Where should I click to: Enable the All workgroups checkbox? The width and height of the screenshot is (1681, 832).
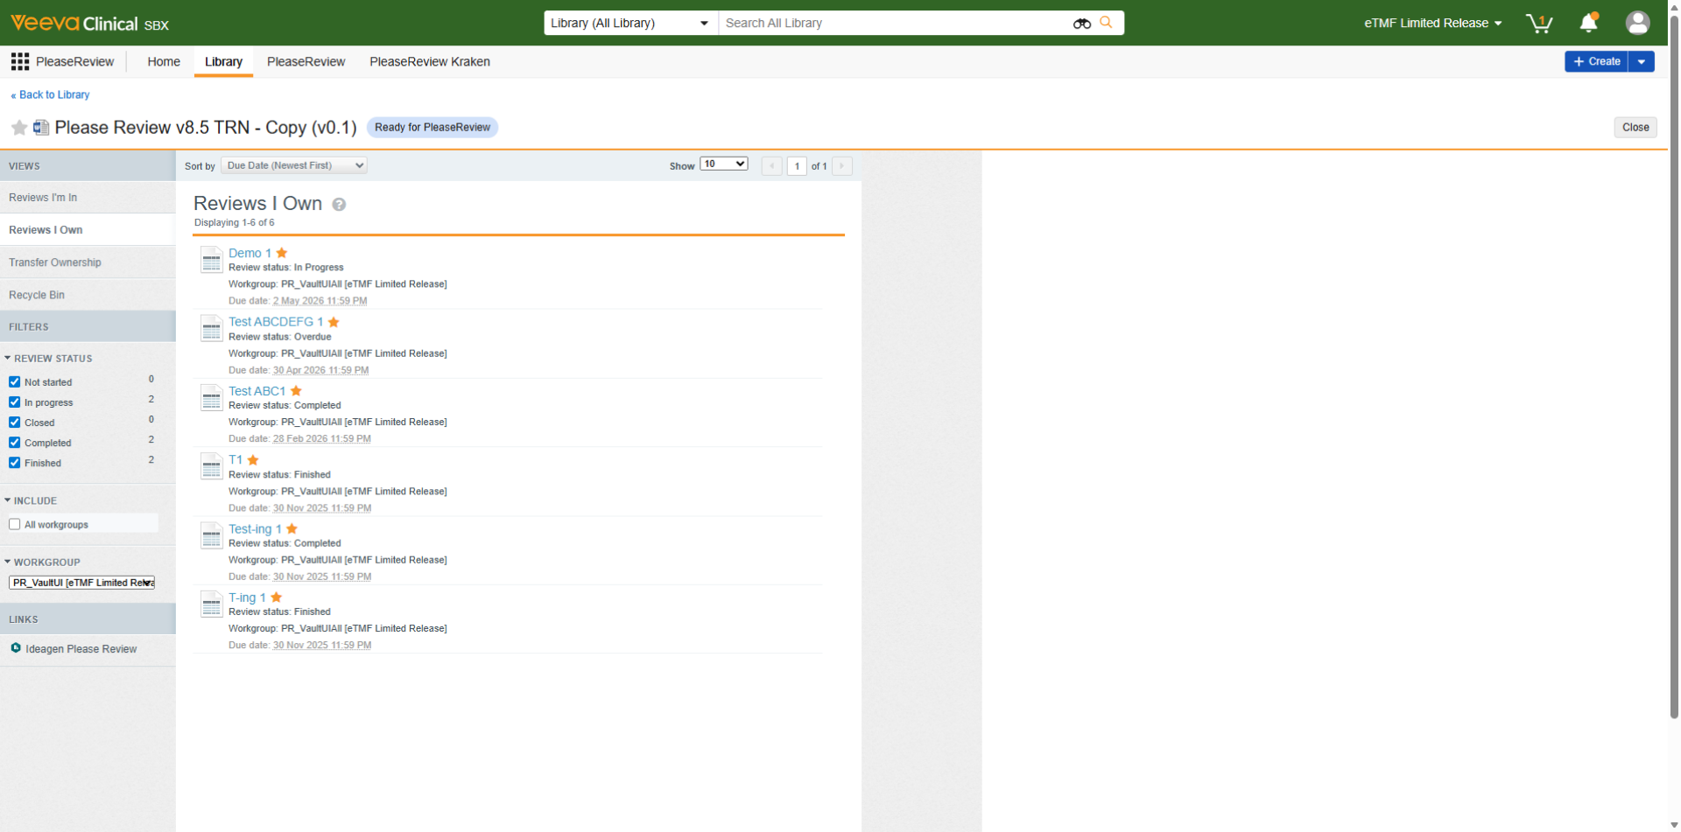15,525
